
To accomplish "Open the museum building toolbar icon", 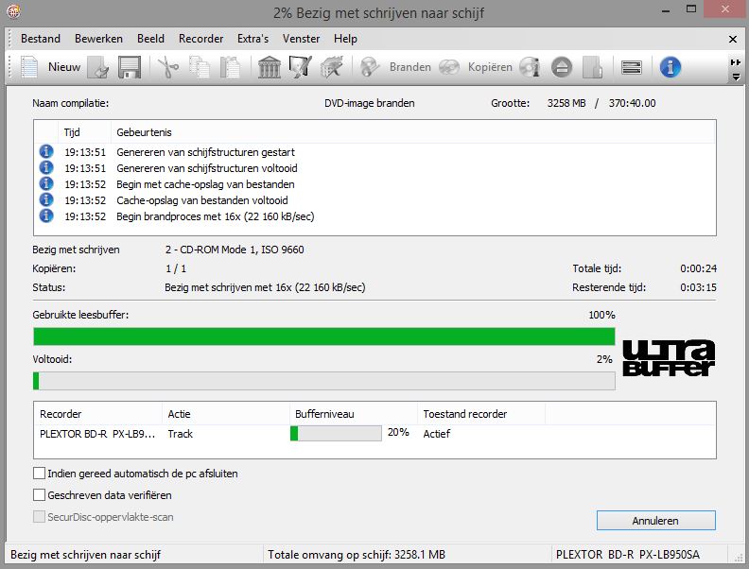I will 270,67.
